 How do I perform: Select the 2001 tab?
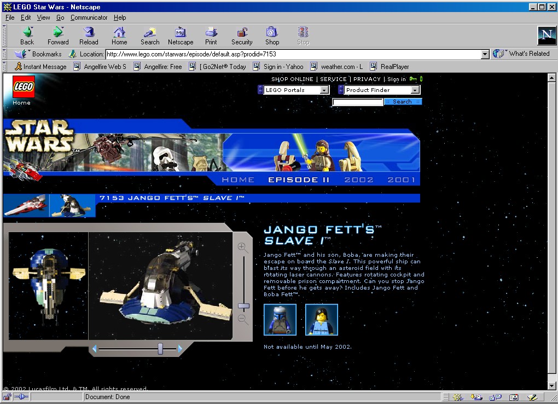(x=402, y=180)
